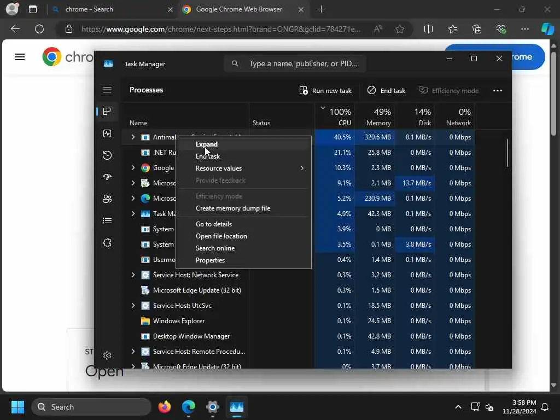Open App history icon in sidebar
The width and height of the screenshot is (560, 420).
[107, 155]
